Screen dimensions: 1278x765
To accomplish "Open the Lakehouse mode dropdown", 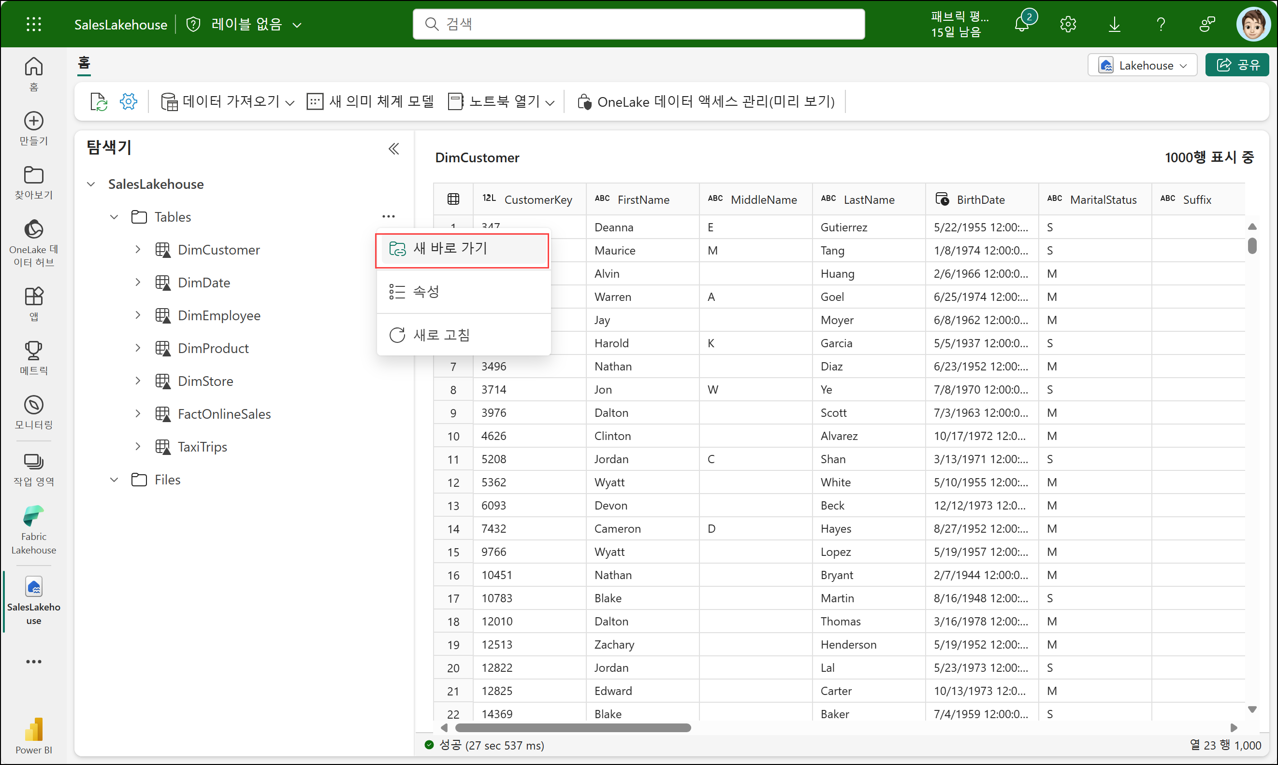I will [x=1142, y=66].
